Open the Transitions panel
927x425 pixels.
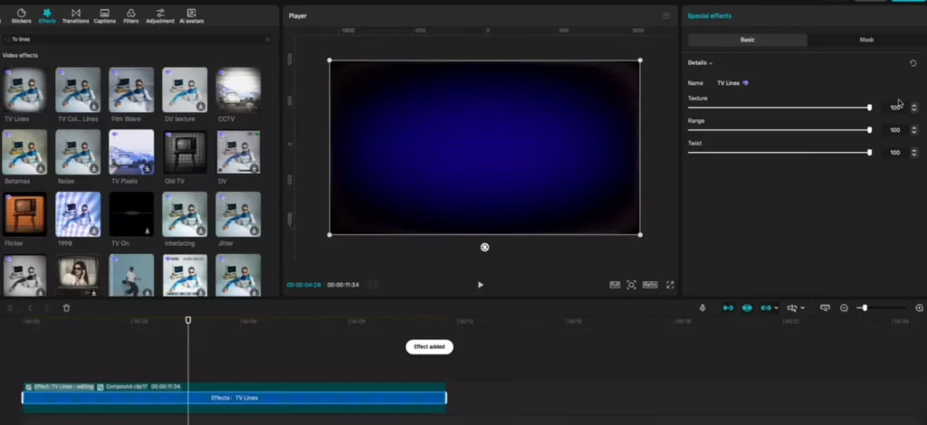[x=75, y=15]
